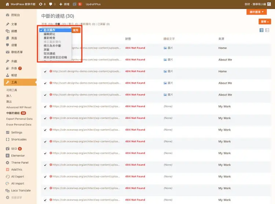Open the WordPress 教學示範 site home icon
Image resolution: width=275 pixels, height=204 pixels.
tap(7, 4)
